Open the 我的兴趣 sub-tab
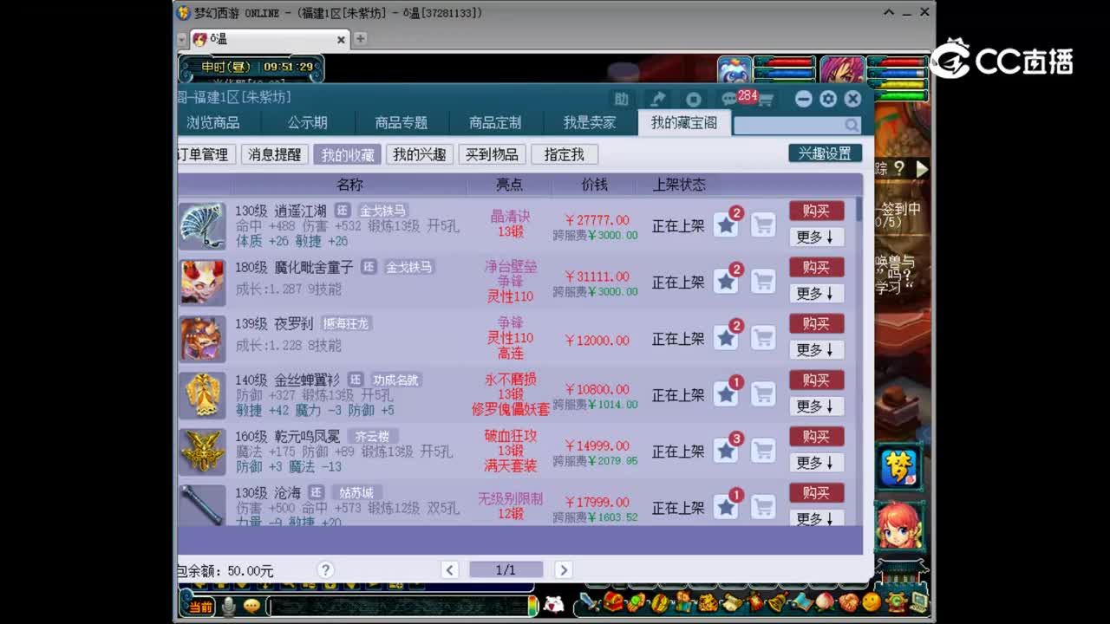Viewport: 1110px width, 624px height. pos(420,154)
